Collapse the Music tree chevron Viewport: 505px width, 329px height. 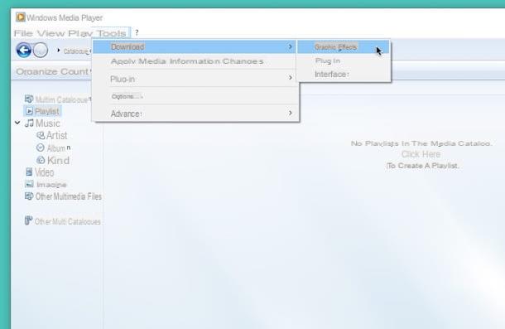pos(17,123)
